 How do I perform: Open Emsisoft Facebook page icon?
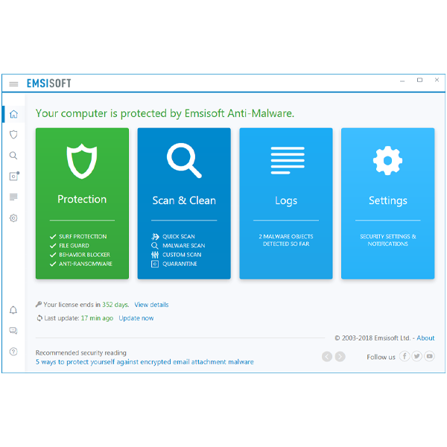[405, 356]
